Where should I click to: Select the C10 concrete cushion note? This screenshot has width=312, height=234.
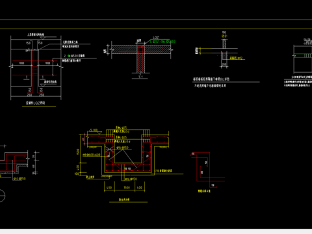(x=164, y=171)
